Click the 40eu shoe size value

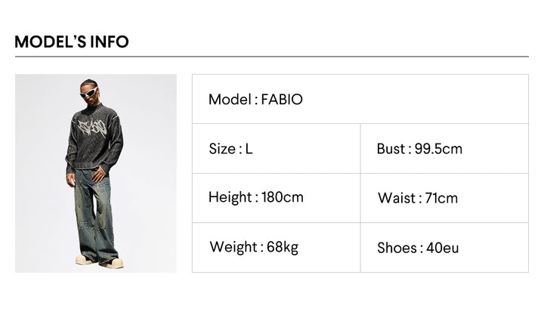click(442, 248)
